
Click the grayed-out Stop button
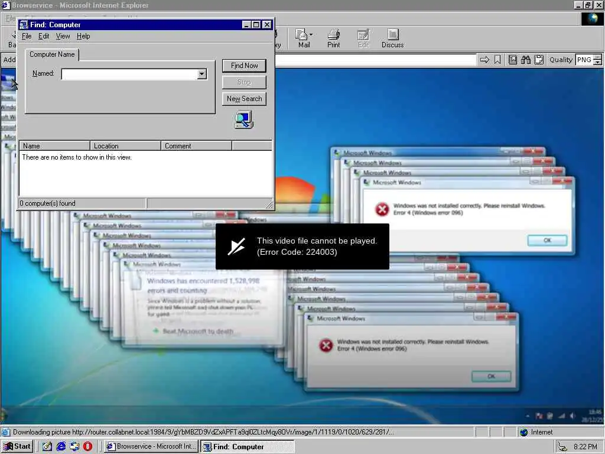pyautogui.click(x=244, y=82)
